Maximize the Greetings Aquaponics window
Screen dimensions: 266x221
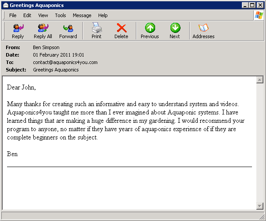[x=252, y=5]
